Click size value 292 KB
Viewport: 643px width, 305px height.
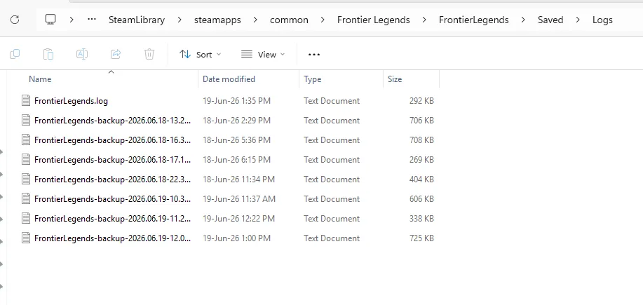[x=421, y=101]
